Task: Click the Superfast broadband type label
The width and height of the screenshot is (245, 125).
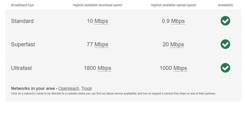Action: coord(23,45)
